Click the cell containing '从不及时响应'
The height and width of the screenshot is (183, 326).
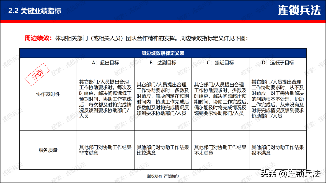click(x=278, y=99)
